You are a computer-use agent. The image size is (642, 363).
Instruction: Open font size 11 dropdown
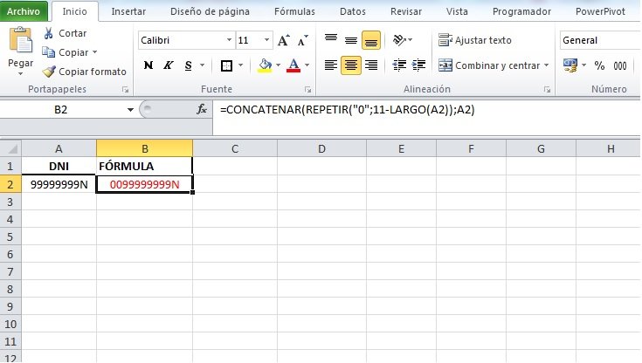tap(266, 40)
